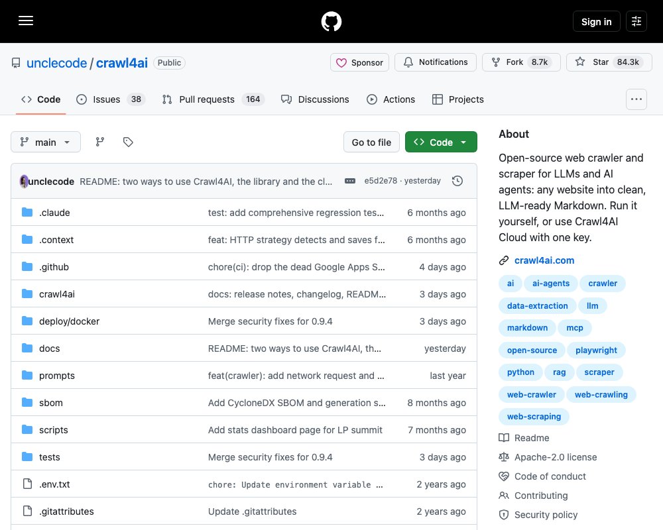View tags via the tag icon

click(128, 142)
